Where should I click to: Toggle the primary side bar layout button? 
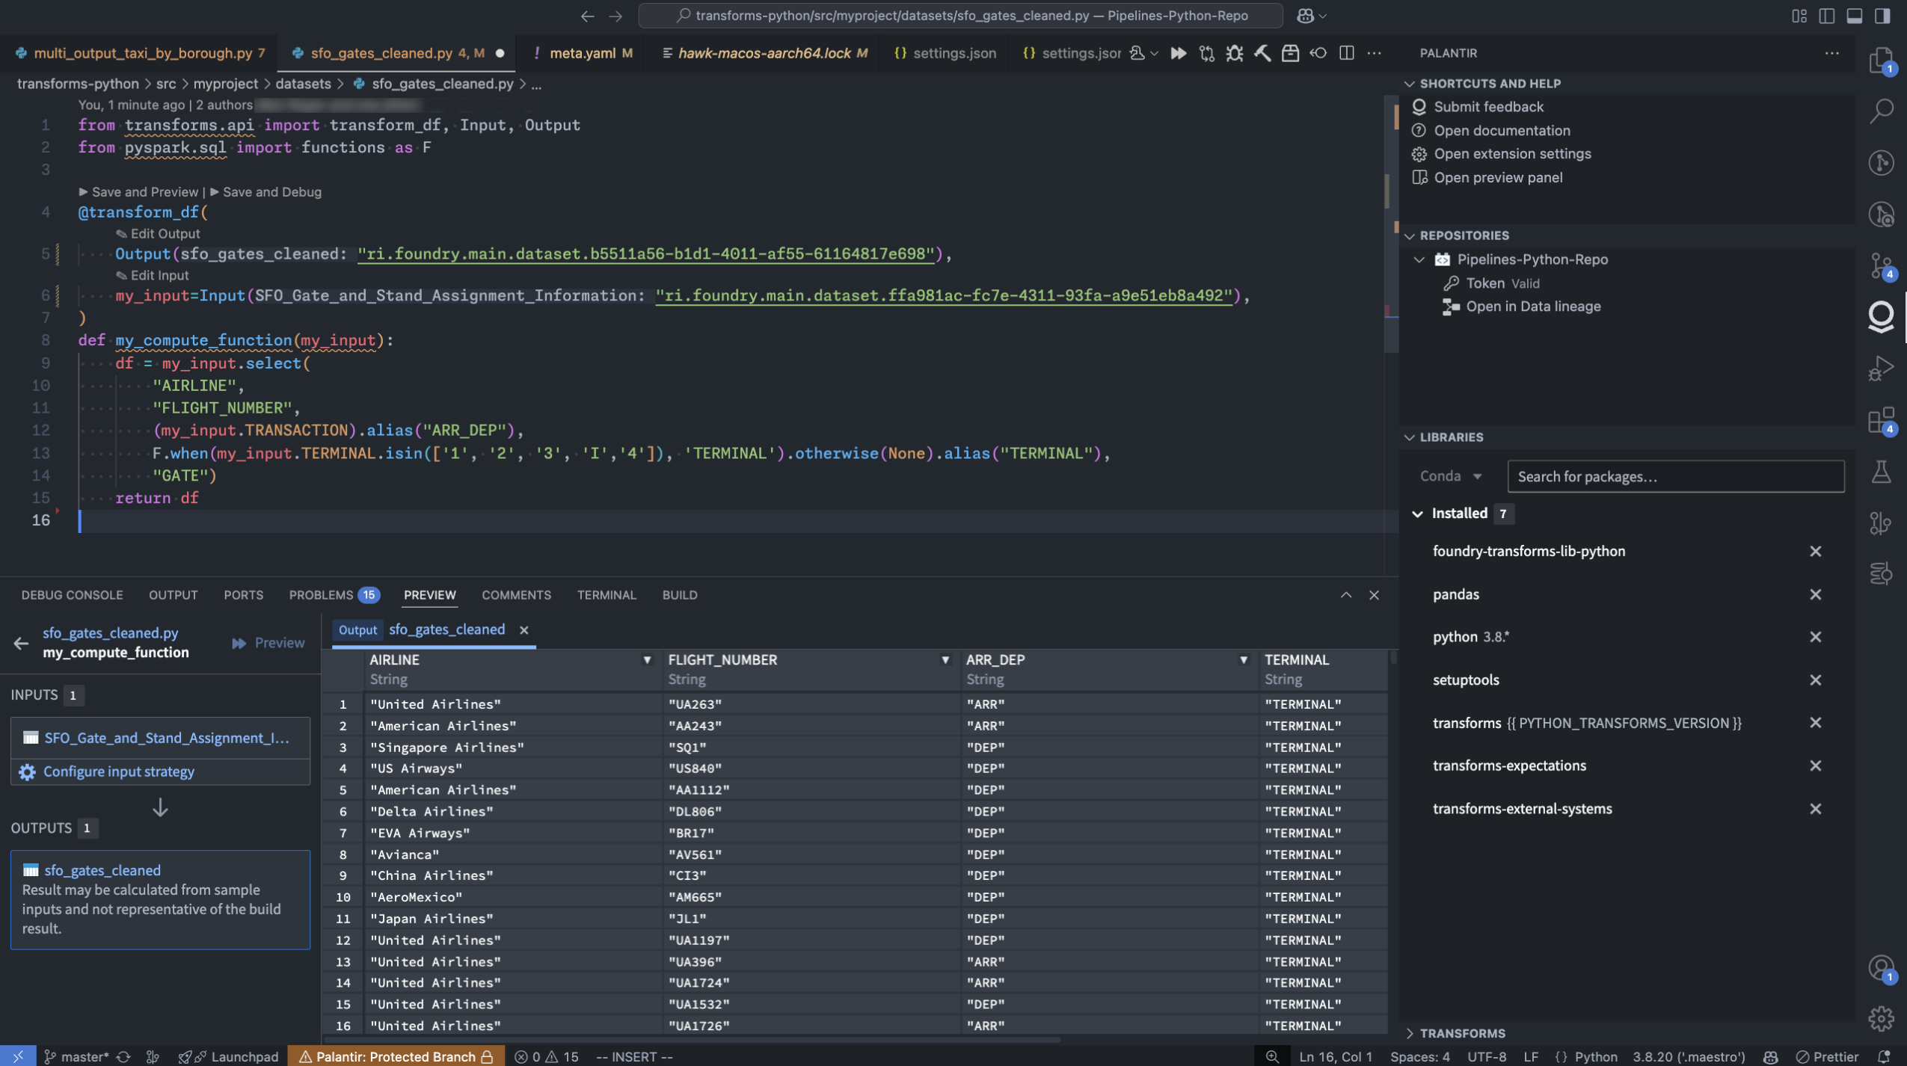click(1826, 16)
